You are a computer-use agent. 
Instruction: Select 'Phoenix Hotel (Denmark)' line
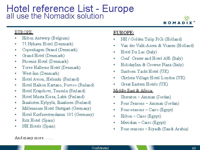pos(45,61)
